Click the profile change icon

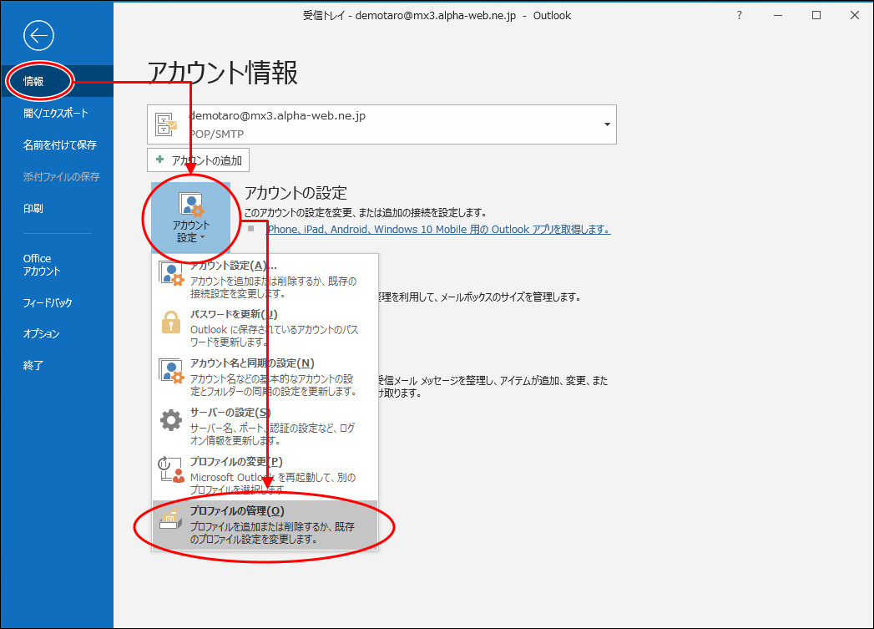[170, 469]
